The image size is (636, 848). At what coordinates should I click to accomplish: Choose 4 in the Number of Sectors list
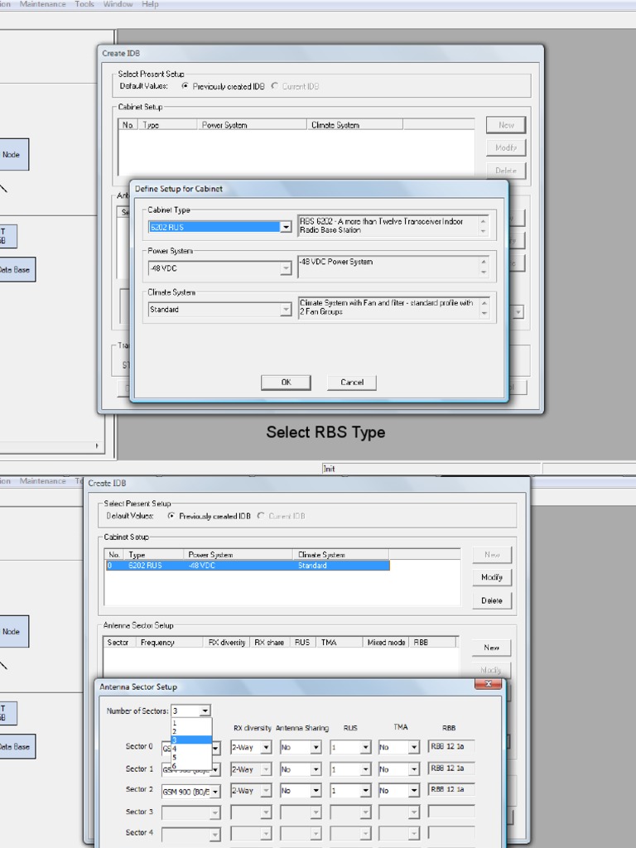click(x=191, y=749)
